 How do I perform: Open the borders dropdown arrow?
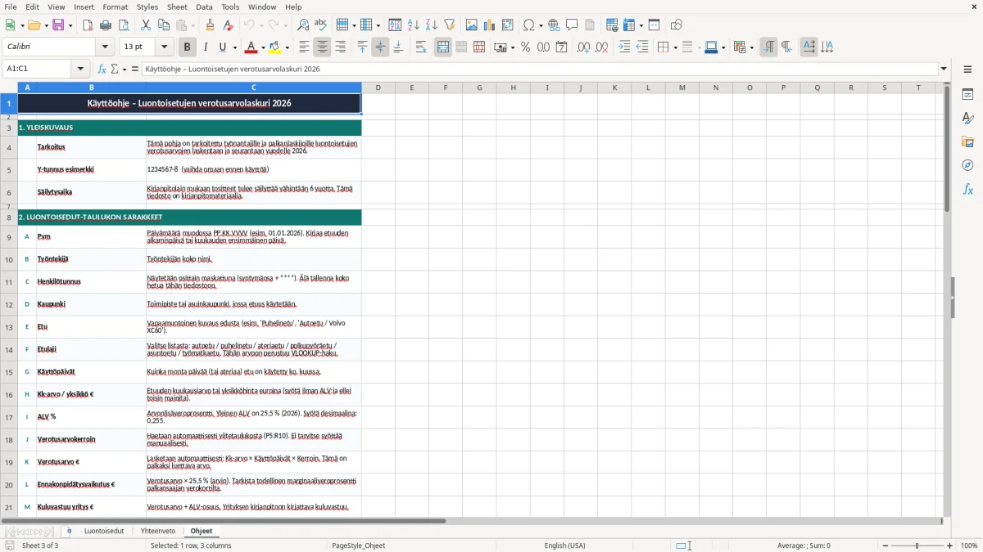pyautogui.click(x=675, y=47)
